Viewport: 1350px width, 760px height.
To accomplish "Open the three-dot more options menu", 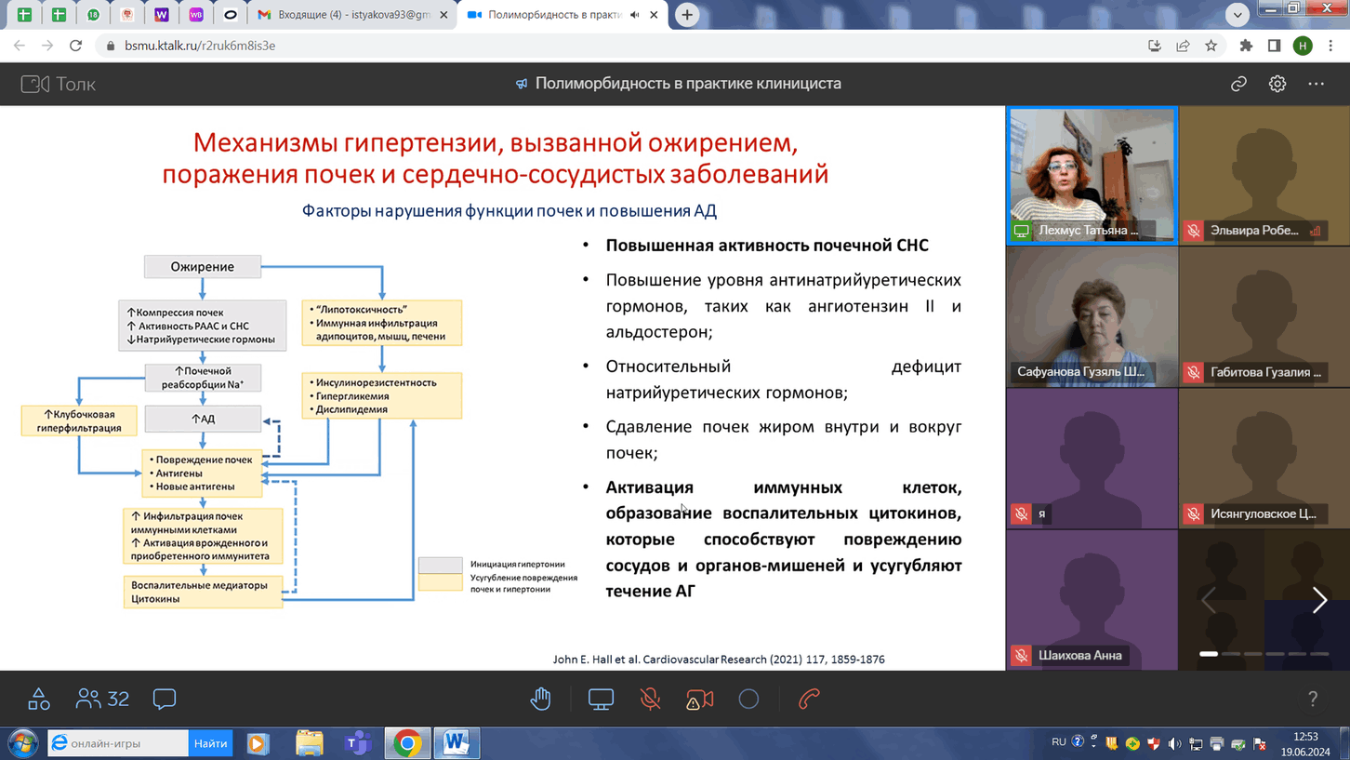I will tap(1316, 84).
